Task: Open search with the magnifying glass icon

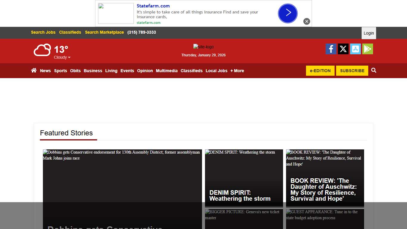Action: tap(374, 70)
